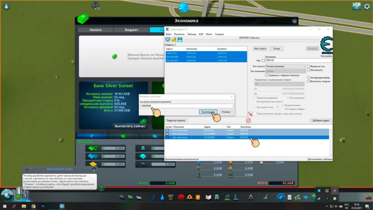
Task: Enable the Исключить checkbox
Action: [308, 70]
